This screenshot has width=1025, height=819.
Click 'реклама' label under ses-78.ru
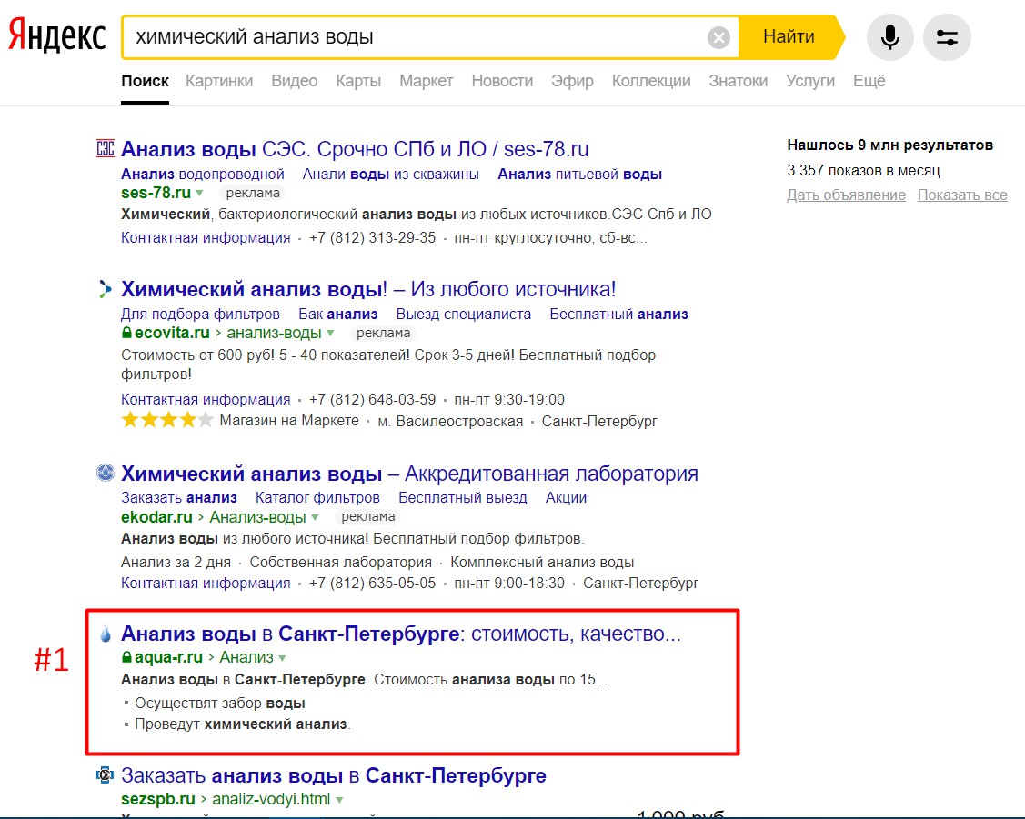pyautogui.click(x=253, y=193)
